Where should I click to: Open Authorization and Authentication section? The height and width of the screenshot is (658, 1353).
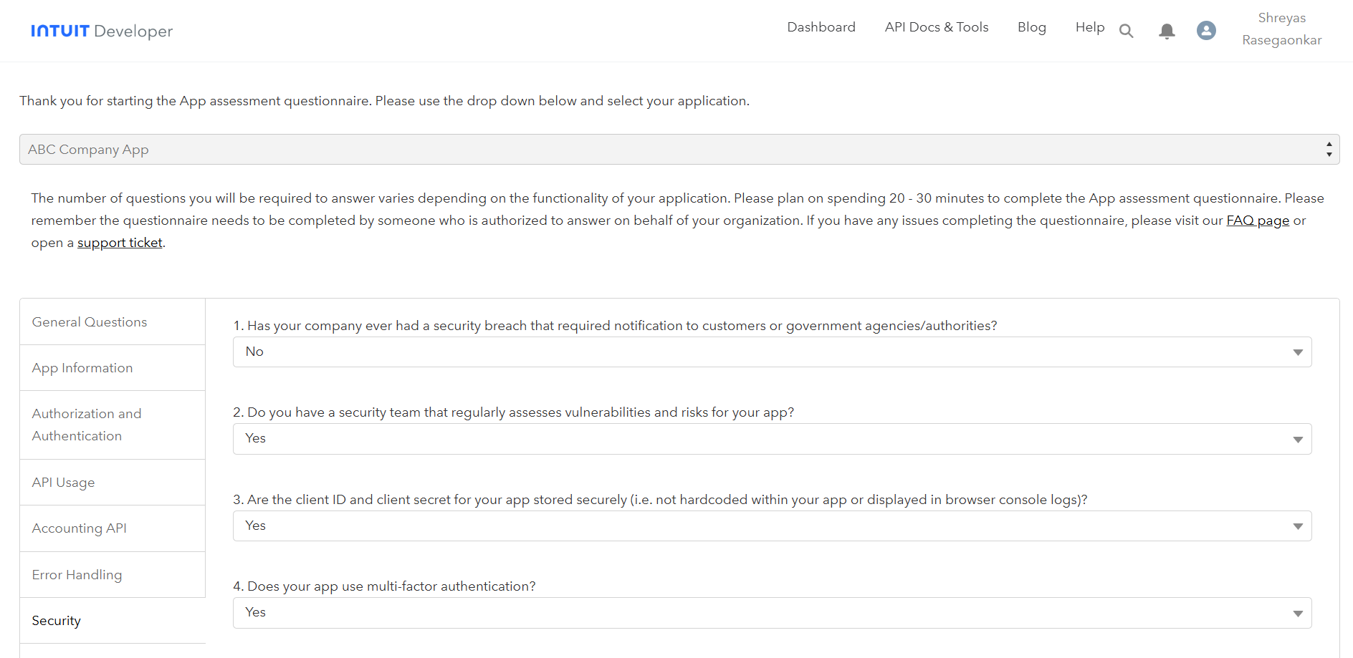click(87, 425)
